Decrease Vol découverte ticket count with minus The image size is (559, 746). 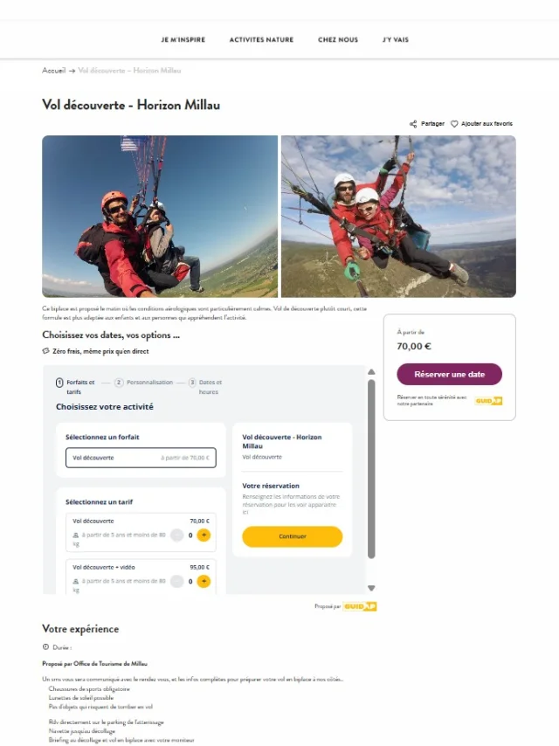pyautogui.click(x=177, y=535)
